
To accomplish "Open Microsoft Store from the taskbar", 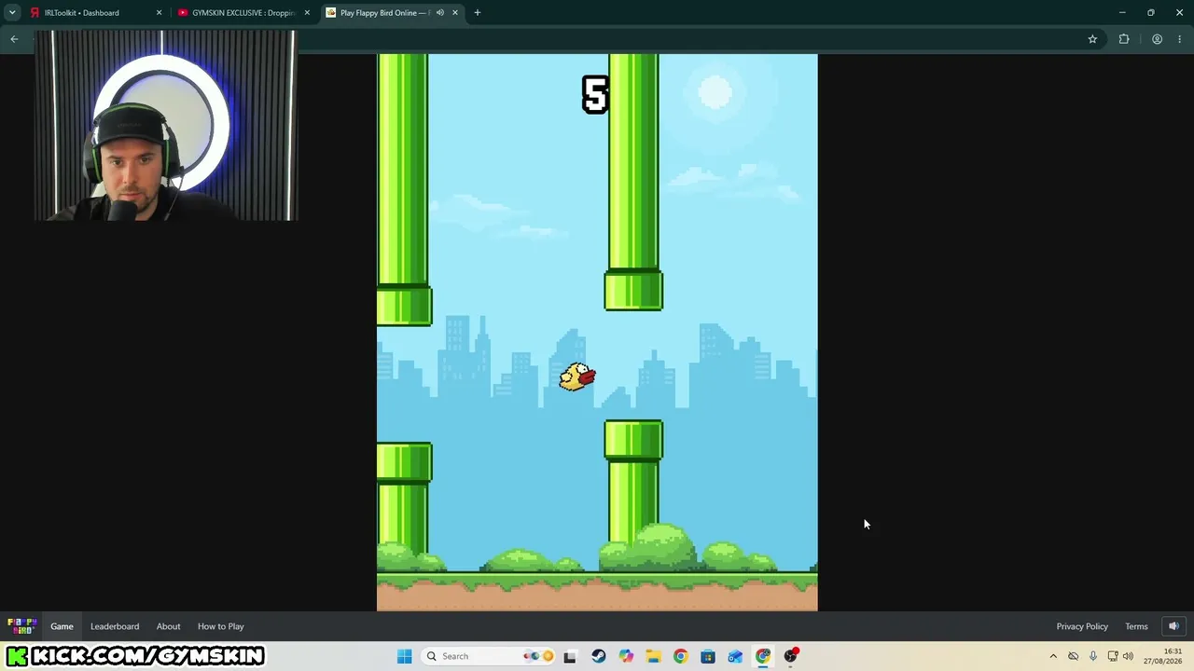I will click(708, 656).
